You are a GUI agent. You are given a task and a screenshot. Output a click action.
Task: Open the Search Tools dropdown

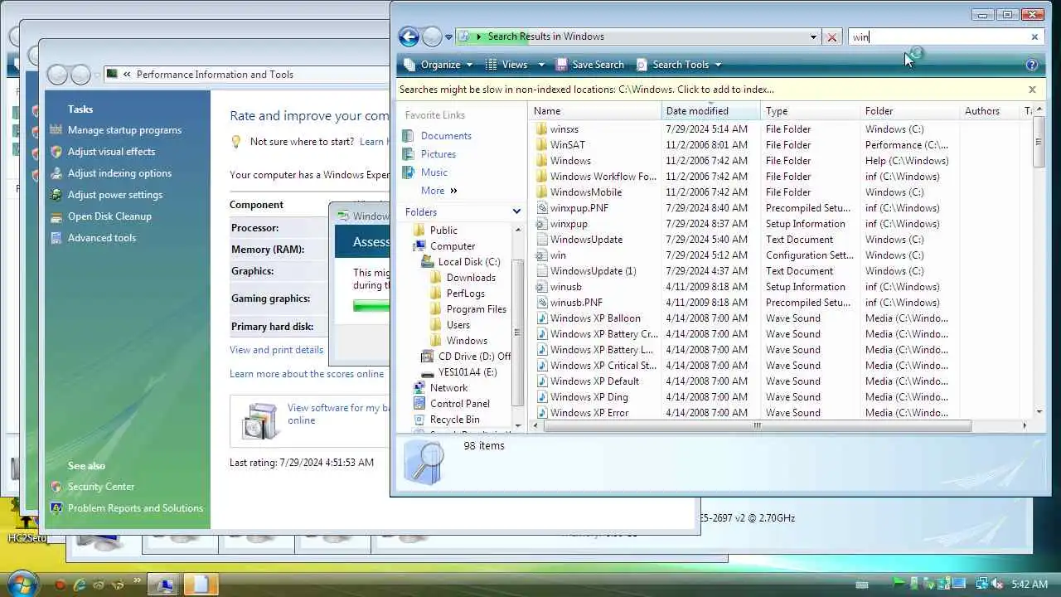[679, 65]
